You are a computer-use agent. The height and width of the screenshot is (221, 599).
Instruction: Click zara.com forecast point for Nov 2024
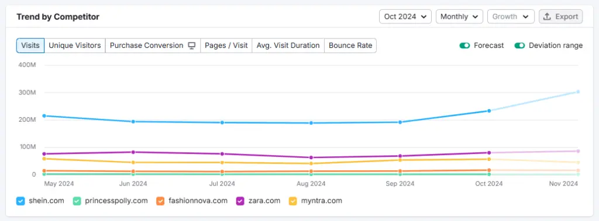pyautogui.click(x=578, y=151)
